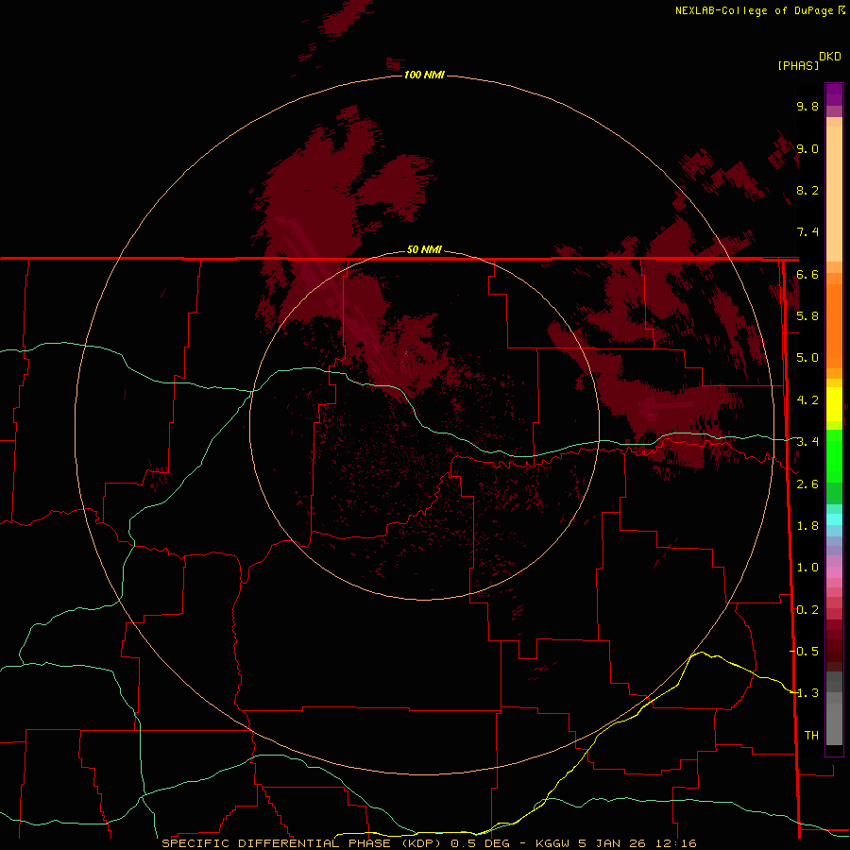Click the DKD label above the color bar

[x=830, y=56]
